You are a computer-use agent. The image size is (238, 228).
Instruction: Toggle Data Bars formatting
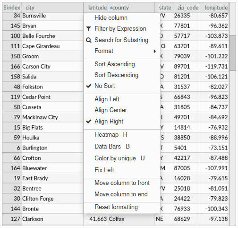coord(122,147)
